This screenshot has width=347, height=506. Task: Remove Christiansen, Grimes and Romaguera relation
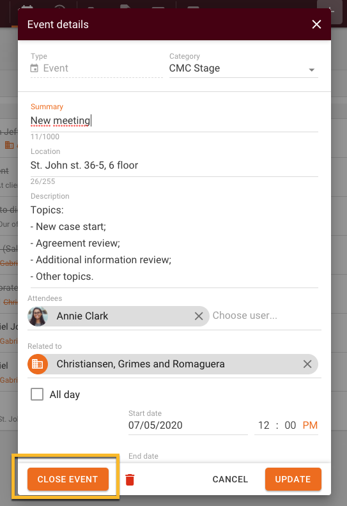pyautogui.click(x=307, y=364)
